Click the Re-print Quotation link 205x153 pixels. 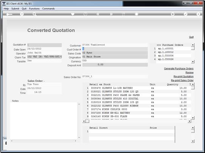183,76
